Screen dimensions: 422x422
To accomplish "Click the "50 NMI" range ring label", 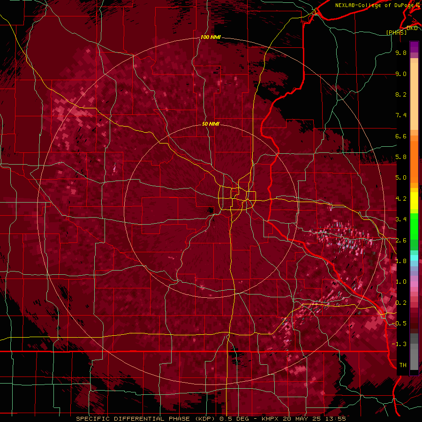I will click(211, 124).
